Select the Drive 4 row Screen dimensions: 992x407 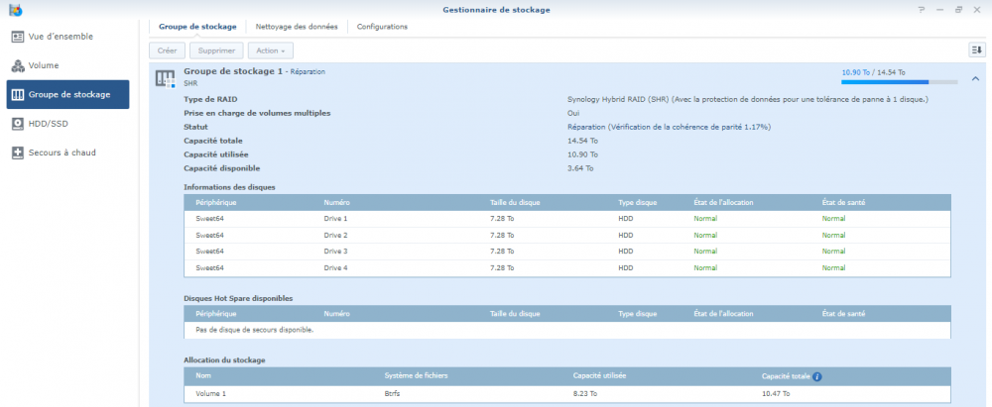(x=567, y=268)
